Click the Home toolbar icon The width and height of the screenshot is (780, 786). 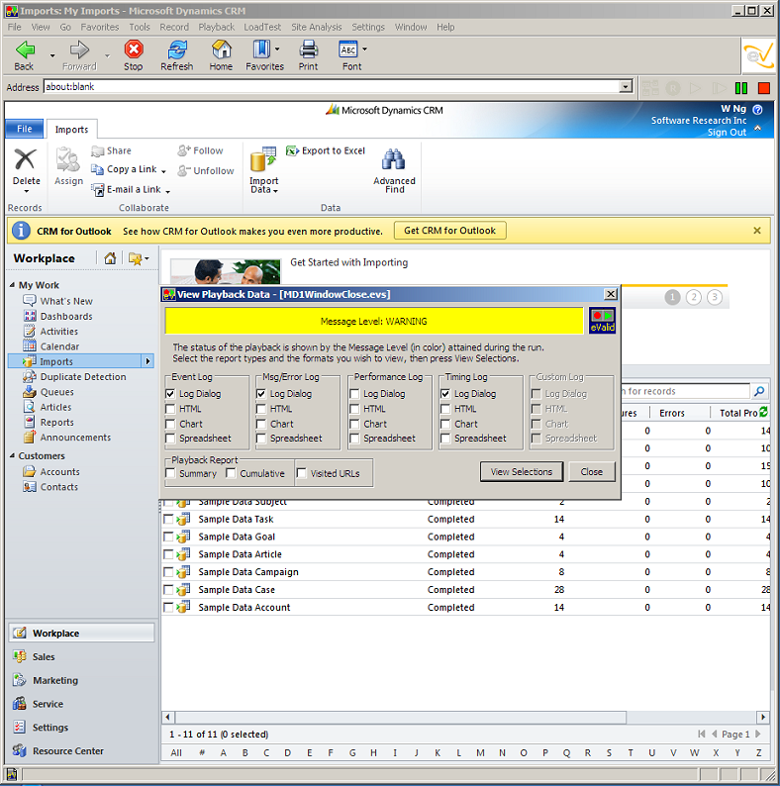coord(221,49)
